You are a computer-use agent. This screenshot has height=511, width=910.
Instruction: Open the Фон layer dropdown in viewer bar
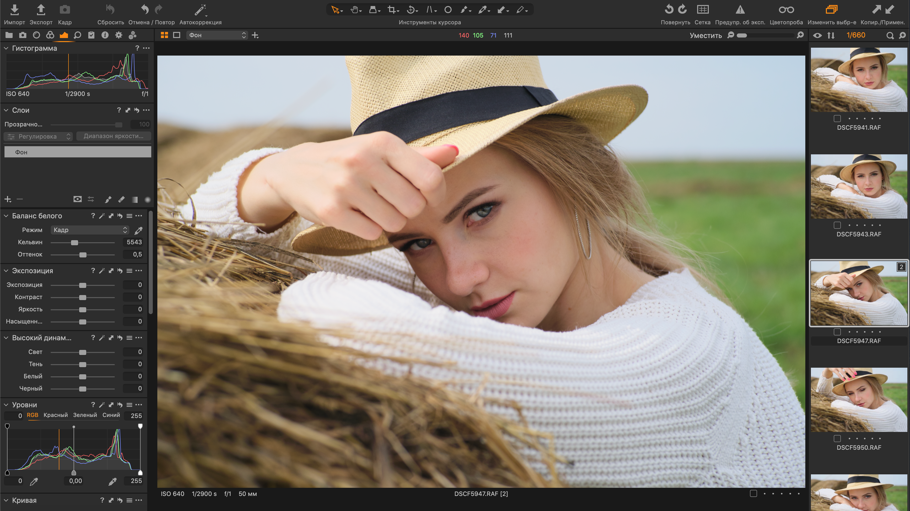click(217, 35)
